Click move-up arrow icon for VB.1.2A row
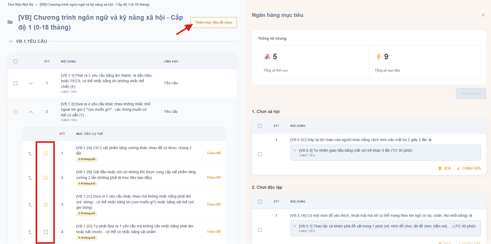 click(x=30, y=154)
